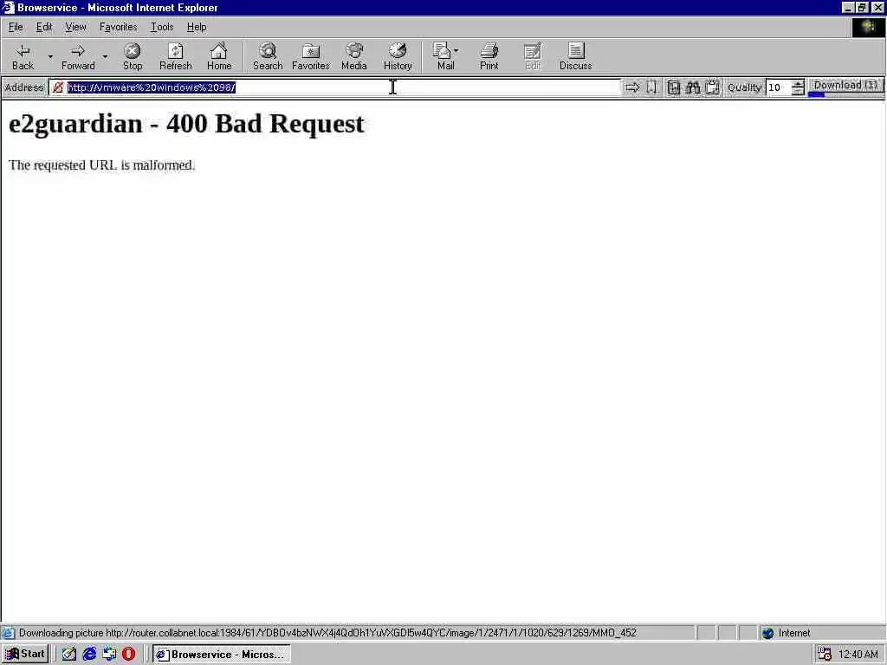Print the current page
The image size is (887, 665).
click(x=489, y=56)
